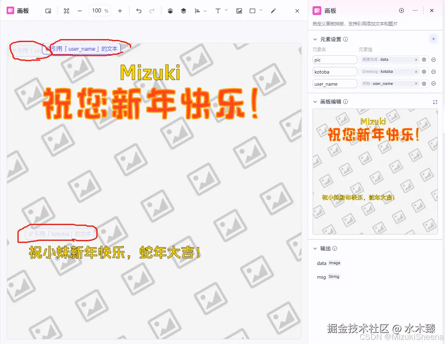Bring layer forward icon in toolbar

coord(170,11)
